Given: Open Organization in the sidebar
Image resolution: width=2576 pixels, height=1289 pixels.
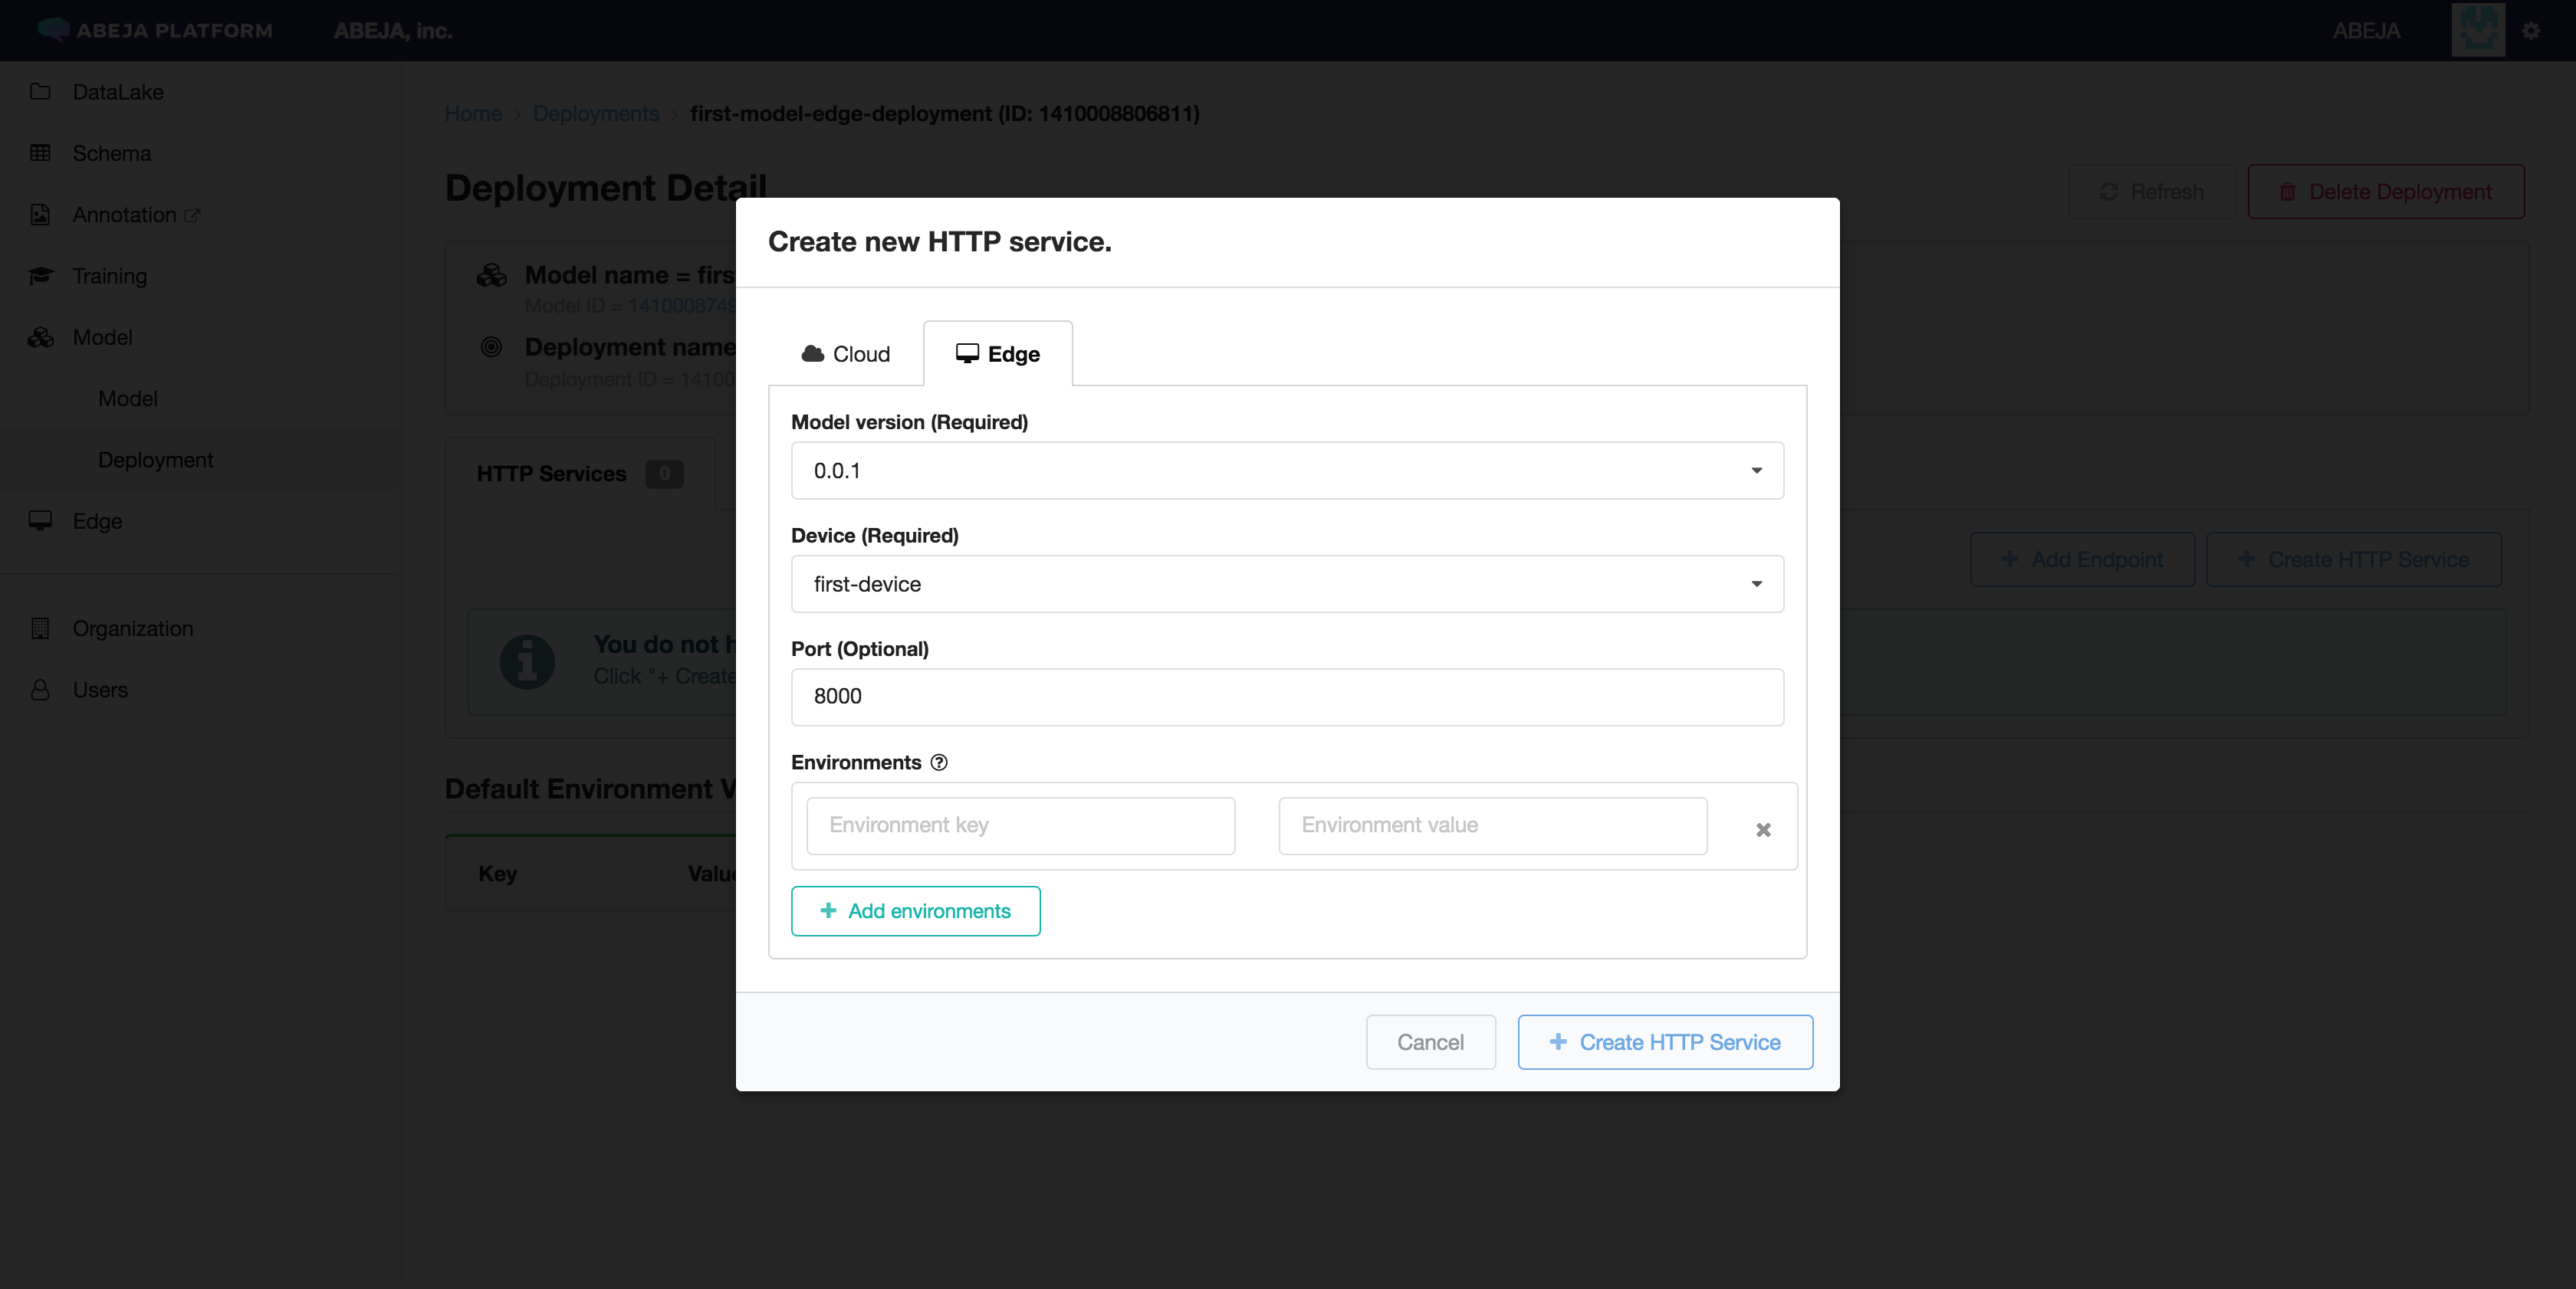Looking at the screenshot, I should click(x=133, y=628).
